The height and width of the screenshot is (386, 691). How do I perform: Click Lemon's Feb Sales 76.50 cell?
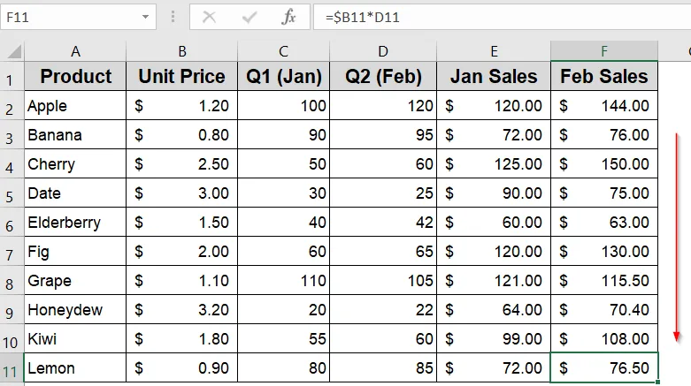pos(604,368)
